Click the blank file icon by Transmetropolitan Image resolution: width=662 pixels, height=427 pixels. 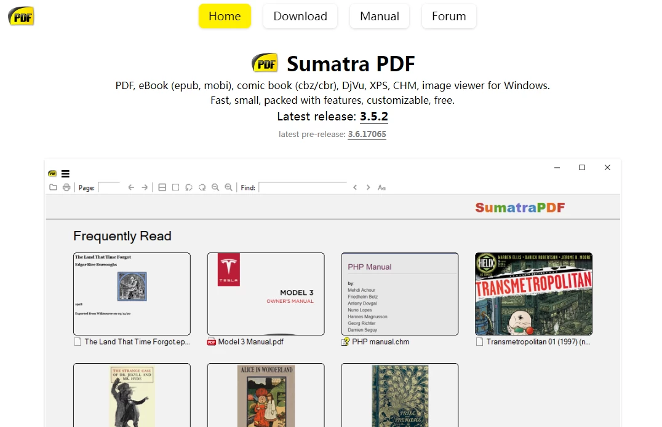pyautogui.click(x=479, y=342)
